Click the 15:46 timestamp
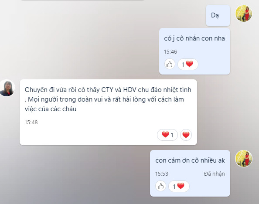 pyautogui.click(x=170, y=52)
